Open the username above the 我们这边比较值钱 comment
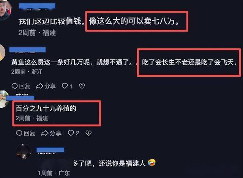Screen dimensions: 243x178 pos(37,6)
